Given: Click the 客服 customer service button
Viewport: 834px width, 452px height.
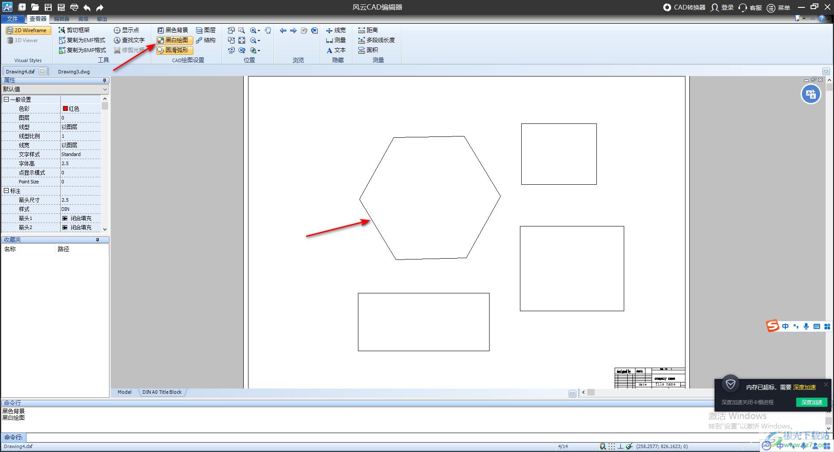Looking at the screenshot, I should [750, 7].
